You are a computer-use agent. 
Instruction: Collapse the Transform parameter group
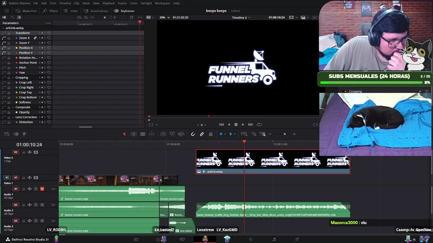13,33
